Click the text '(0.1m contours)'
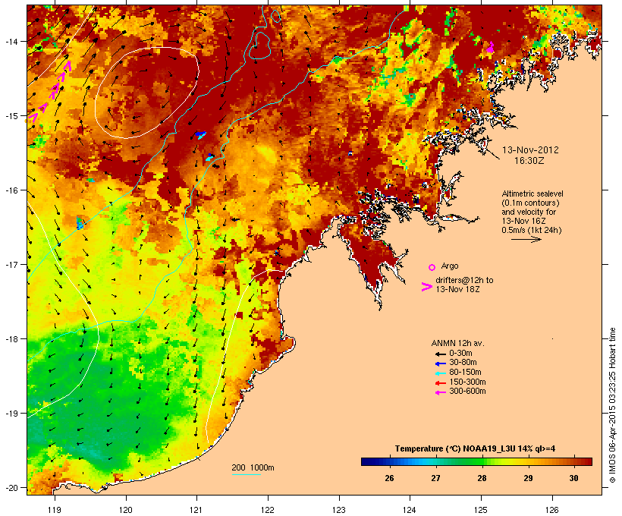Viewport: 622px width, 516px height. [x=530, y=203]
